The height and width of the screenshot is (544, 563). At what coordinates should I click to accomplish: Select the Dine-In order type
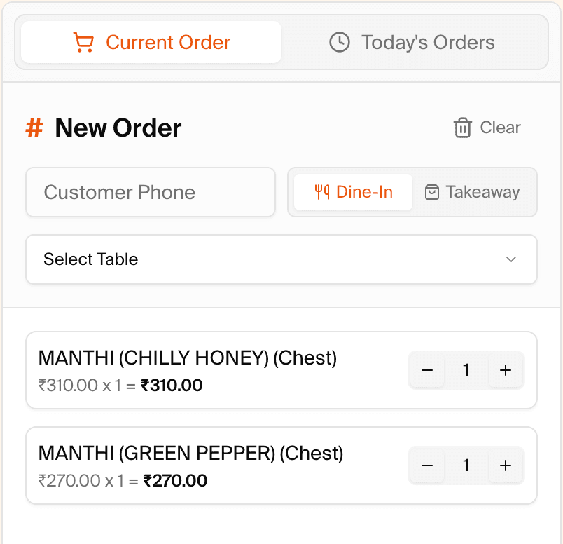pos(352,192)
